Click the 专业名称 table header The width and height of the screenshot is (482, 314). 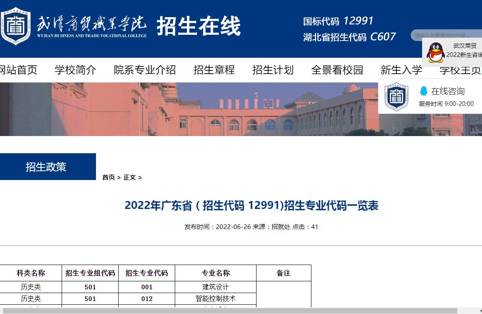tap(215, 273)
